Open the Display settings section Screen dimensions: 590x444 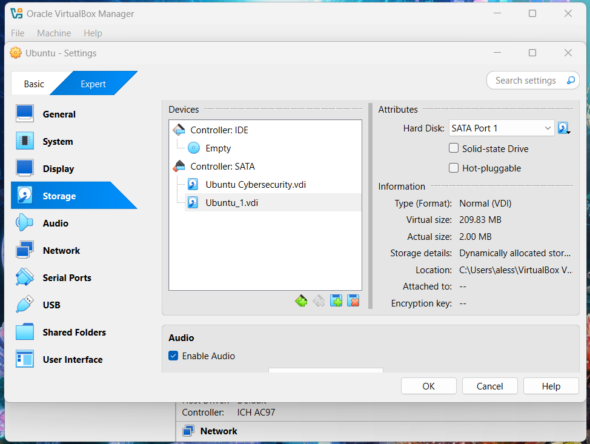click(58, 169)
